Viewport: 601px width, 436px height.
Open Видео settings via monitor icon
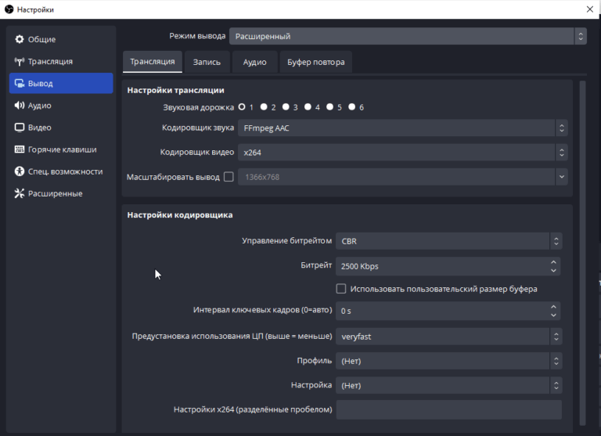pyautogui.click(x=20, y=128)
